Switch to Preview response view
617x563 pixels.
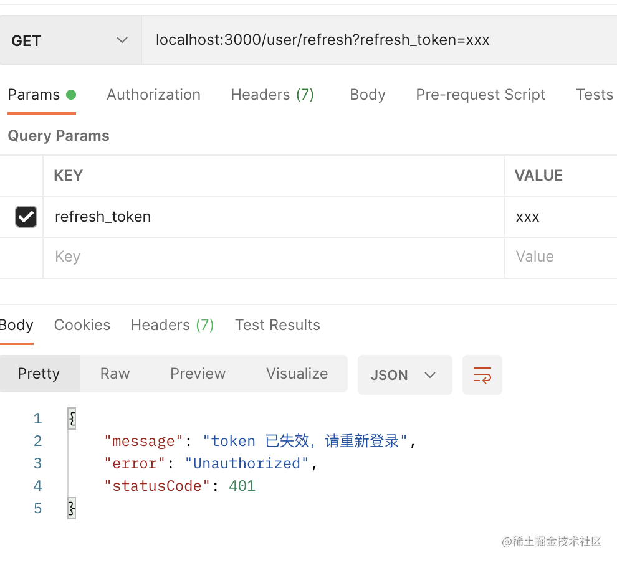tap(198, 374)
